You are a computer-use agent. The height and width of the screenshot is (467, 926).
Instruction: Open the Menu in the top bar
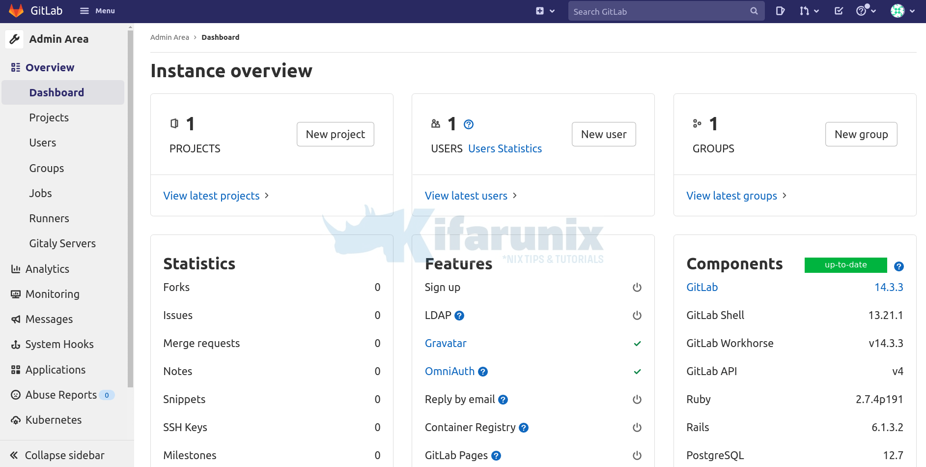[x=97, y=10]
